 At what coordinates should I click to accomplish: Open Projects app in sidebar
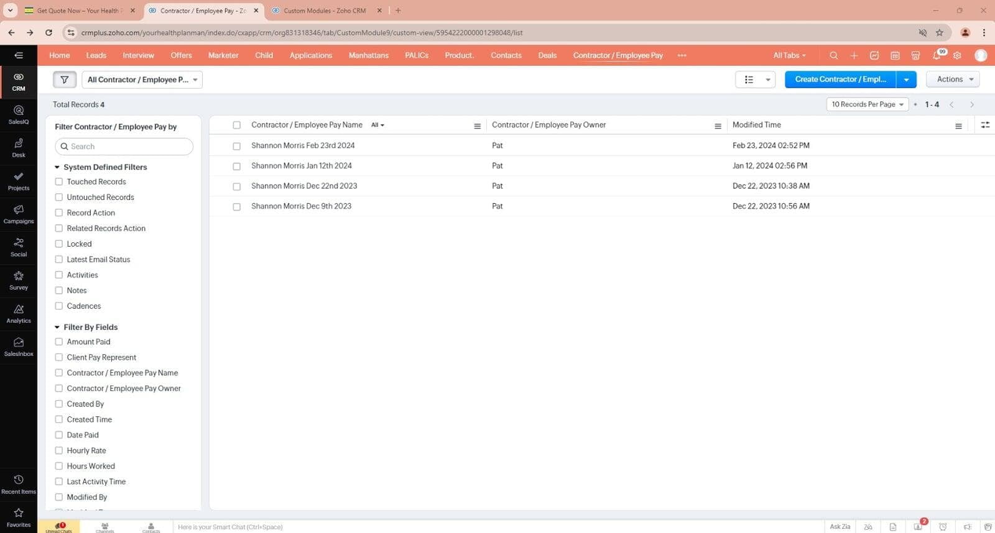click(x=19, y=181)
